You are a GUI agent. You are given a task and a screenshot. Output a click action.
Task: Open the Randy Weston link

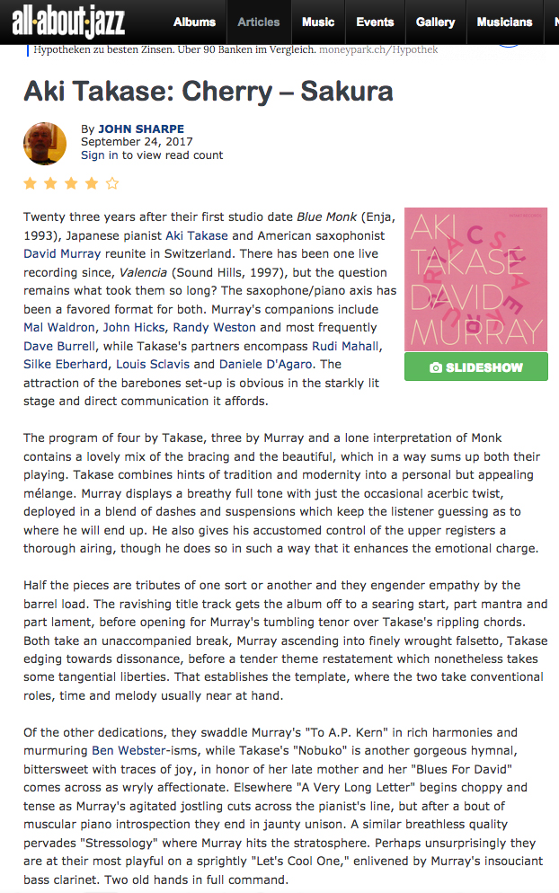click(x=214, y=328)
